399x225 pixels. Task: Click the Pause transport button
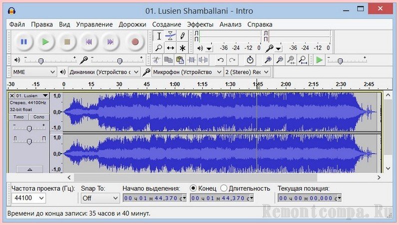coord(23,42)
